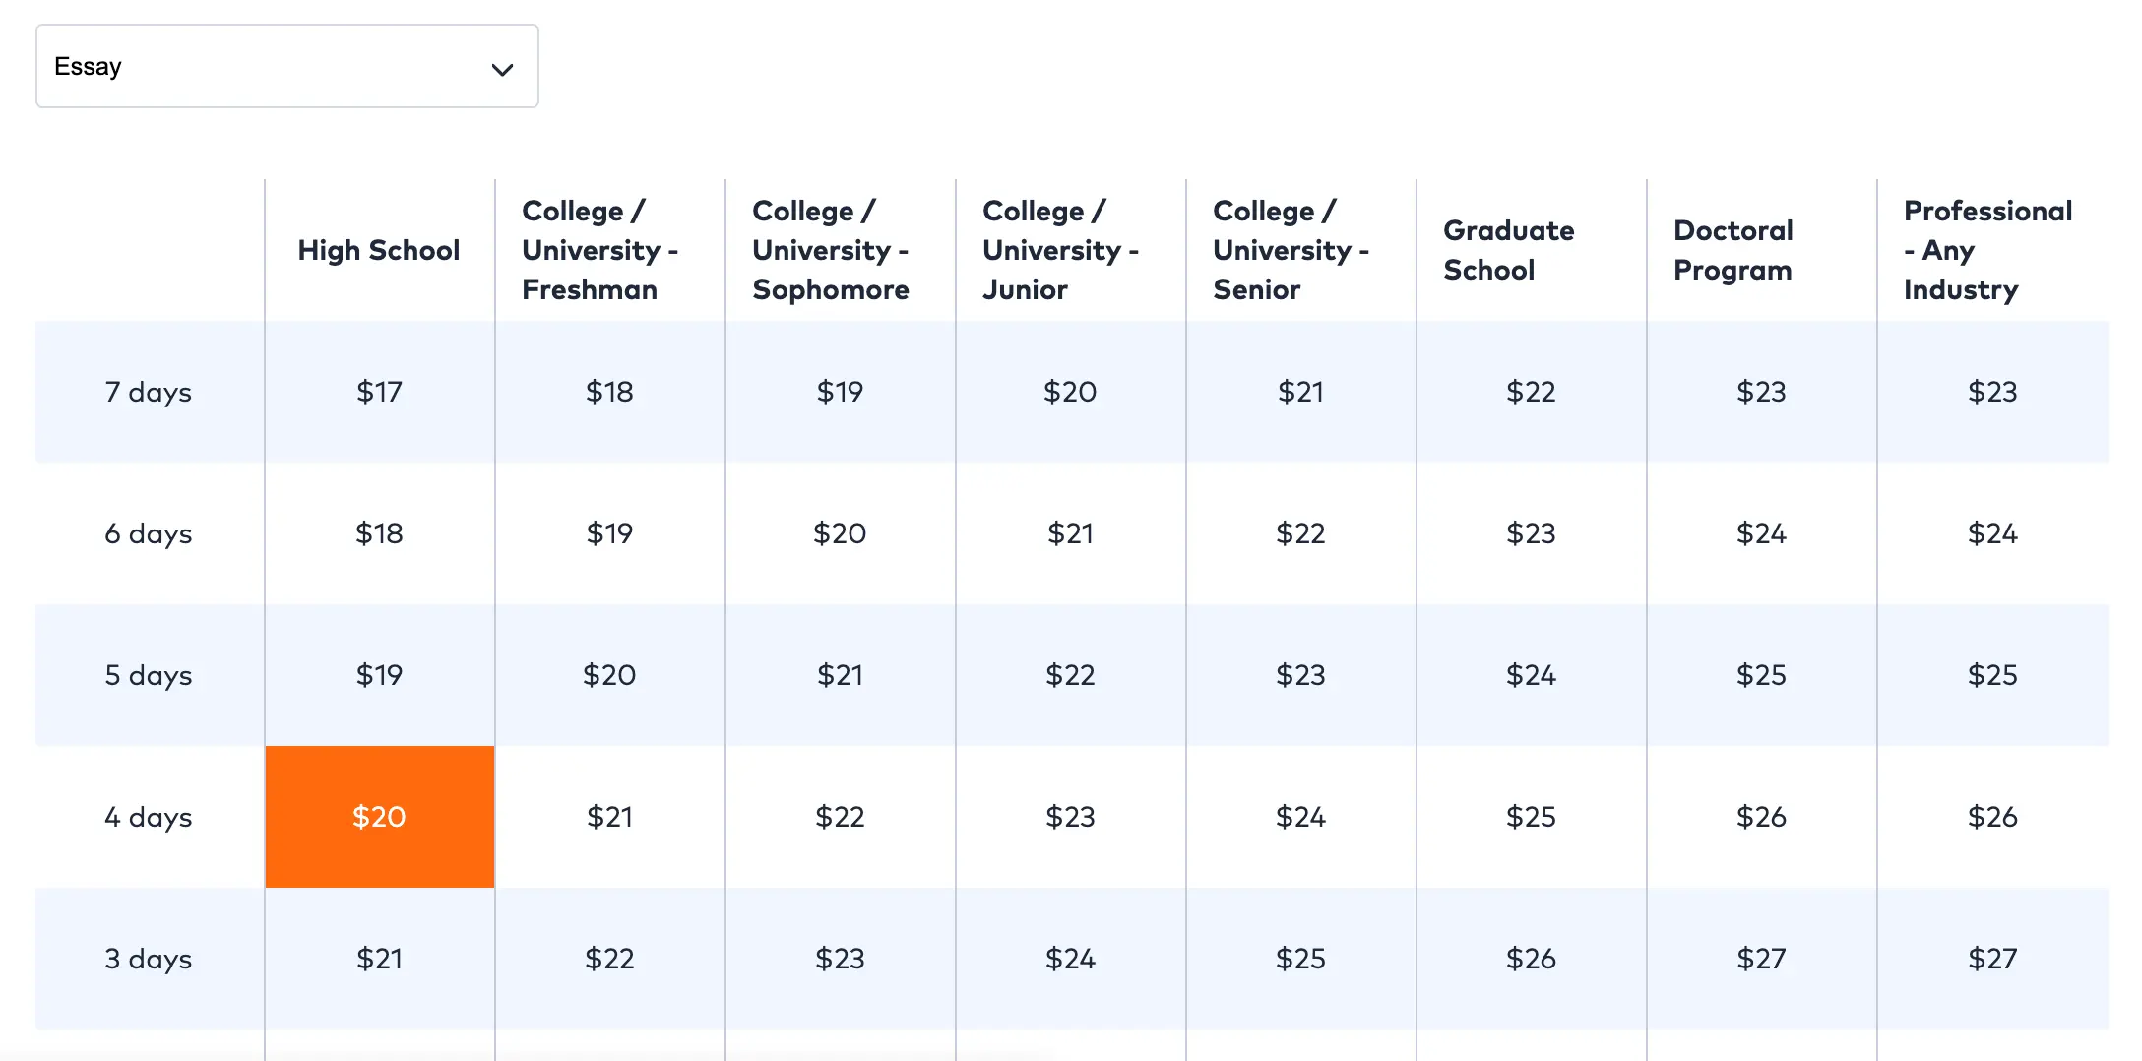Image resolution: width=2142 pixels, height=1061 pixels.
Task: Click the 3 days deadline row label
Action: (x=149, y=959)
